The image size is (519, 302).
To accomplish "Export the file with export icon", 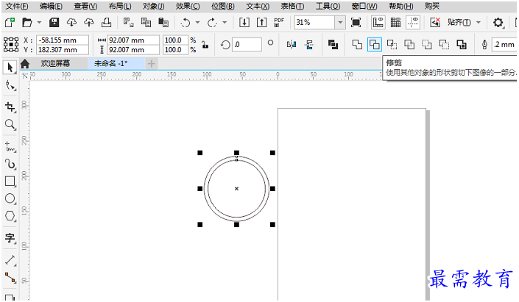I will coord(262,23).
